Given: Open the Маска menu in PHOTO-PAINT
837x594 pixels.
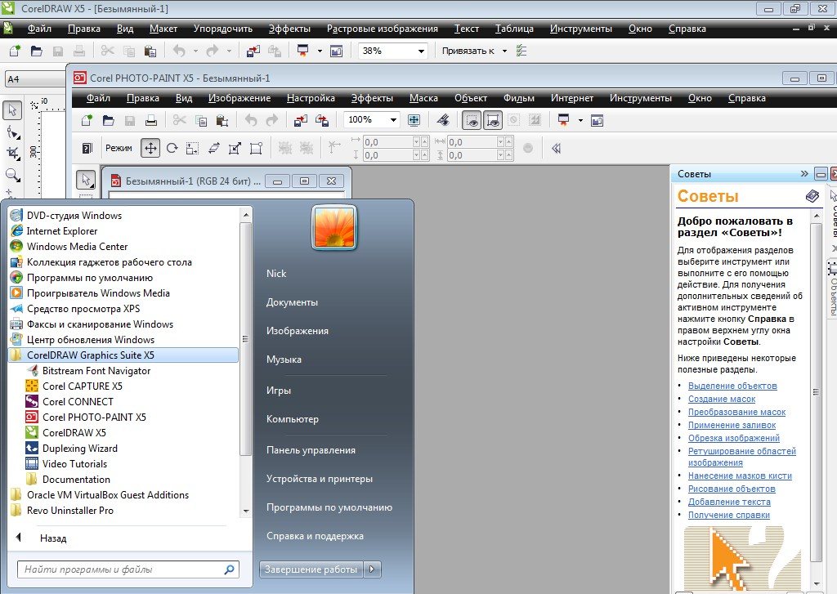Looking at the screenshot, I should tap(423, 98).
